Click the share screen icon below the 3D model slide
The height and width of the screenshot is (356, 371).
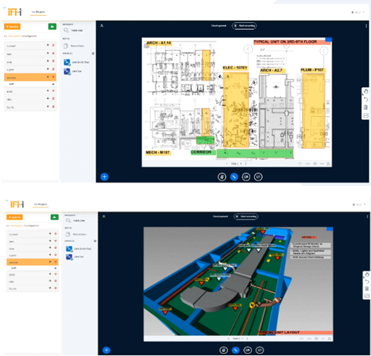pyautogui.click(x=260, y=350)
